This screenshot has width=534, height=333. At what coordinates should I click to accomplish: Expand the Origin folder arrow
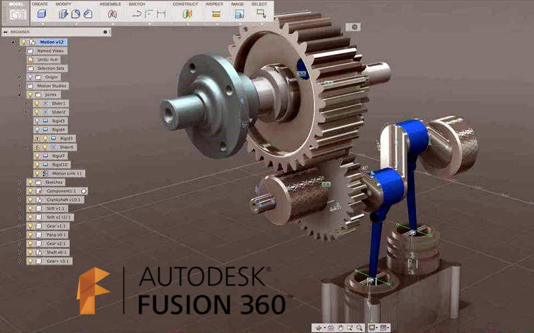tap(20, 77)
